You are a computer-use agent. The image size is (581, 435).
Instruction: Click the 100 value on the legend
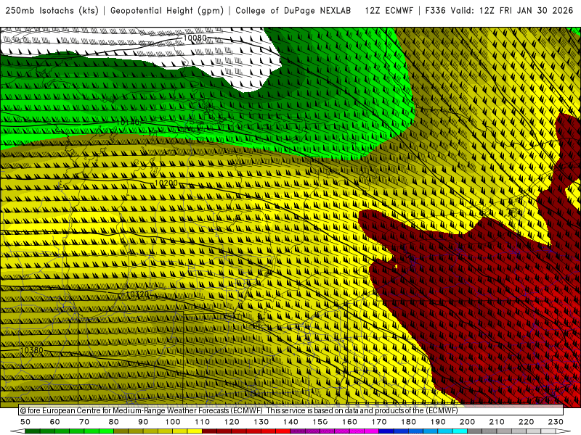173,422
